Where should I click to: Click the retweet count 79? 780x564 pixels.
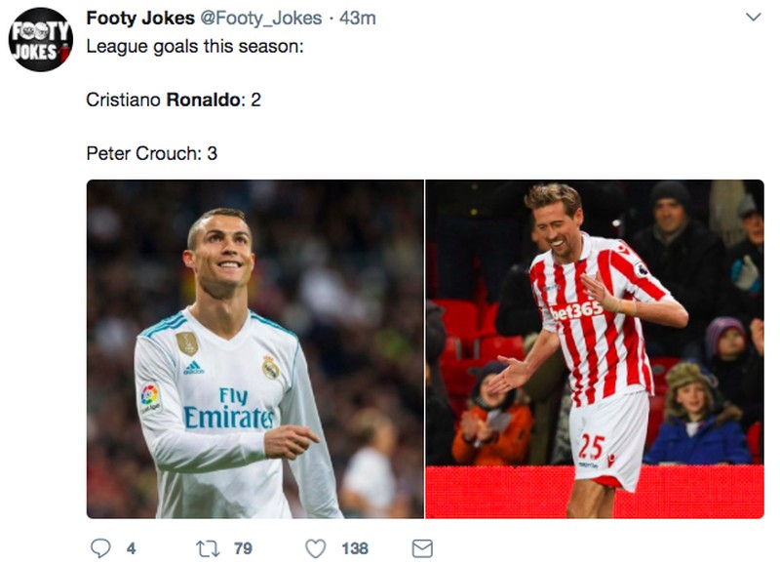click(x=243, y=548)
